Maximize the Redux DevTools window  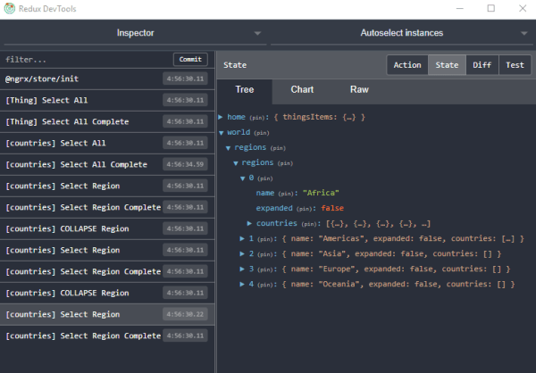490,8
